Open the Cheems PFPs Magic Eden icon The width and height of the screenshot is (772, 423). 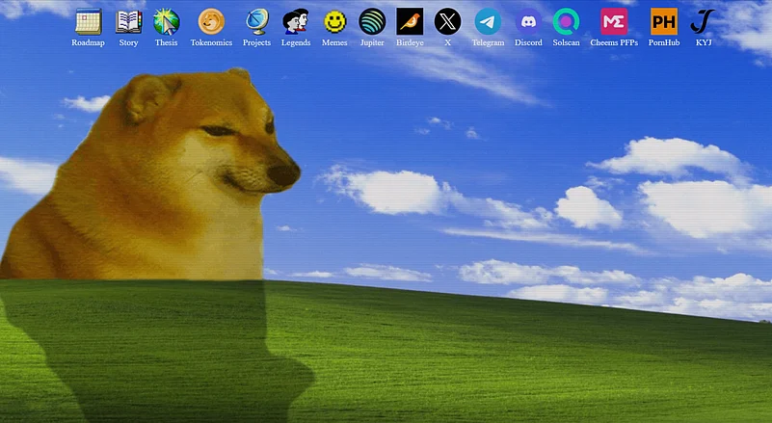[x=614, y=21]
